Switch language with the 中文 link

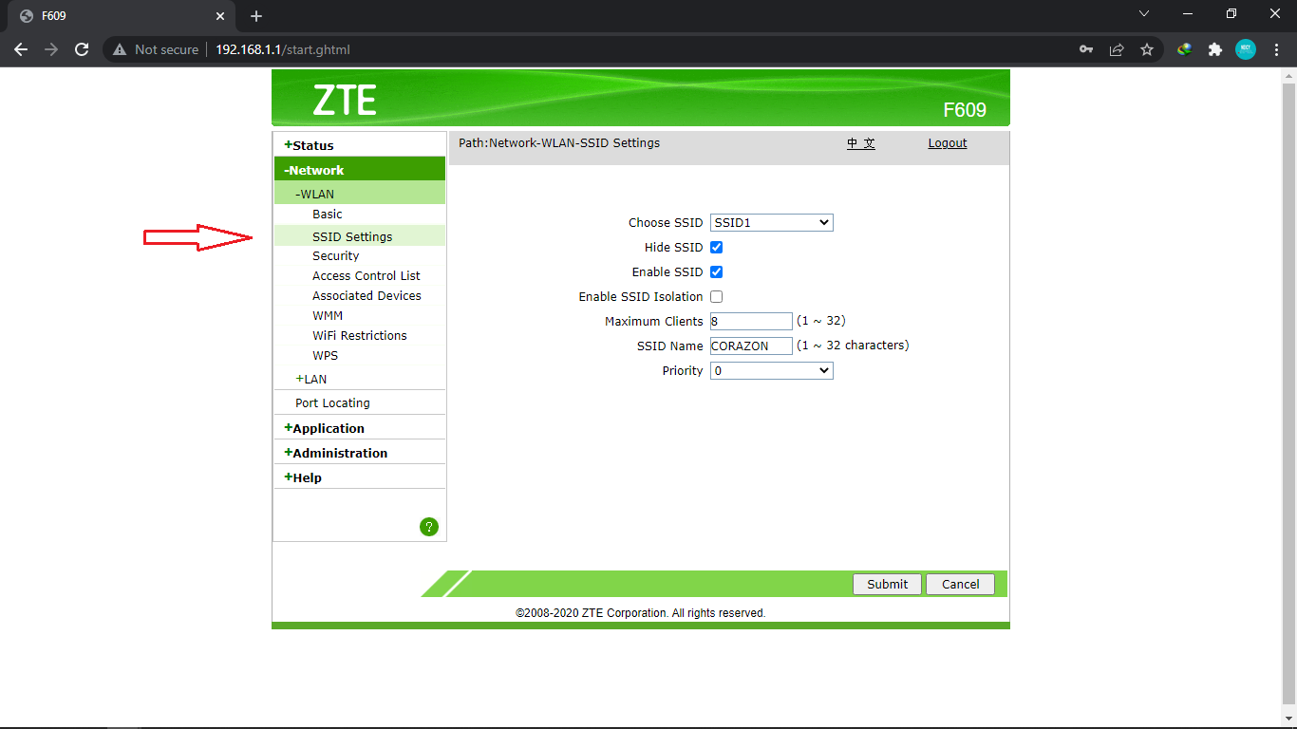(861, 143)
